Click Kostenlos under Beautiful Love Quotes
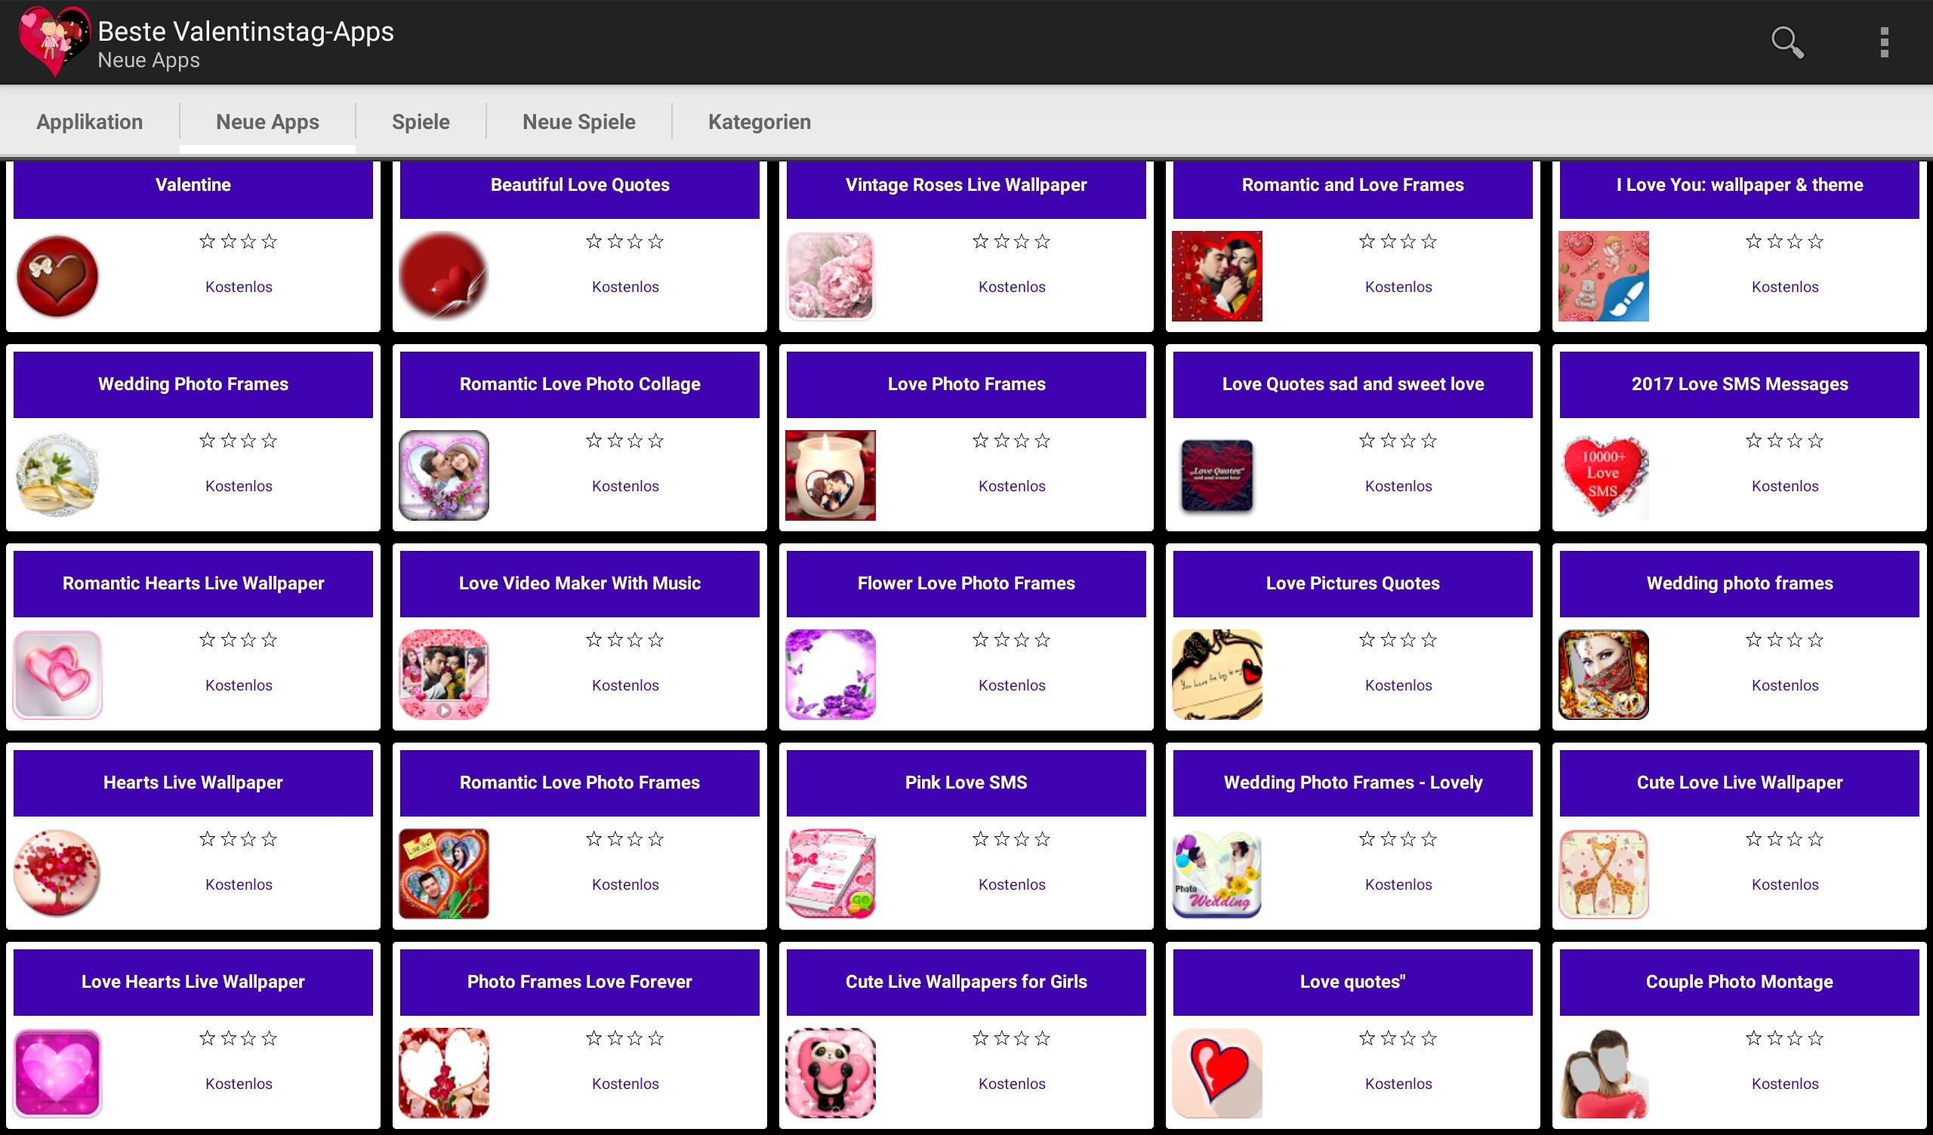This screenshot has width=1933, height=1135. pos(625,287)
